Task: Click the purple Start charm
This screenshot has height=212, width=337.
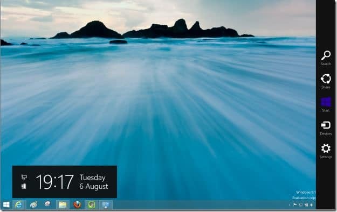Action: [326, 104]
